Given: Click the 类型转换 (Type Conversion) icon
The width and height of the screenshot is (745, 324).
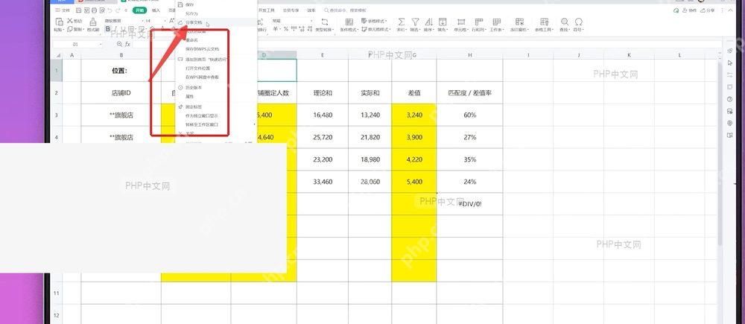Looking at the screenshot, I should (325, 22).
